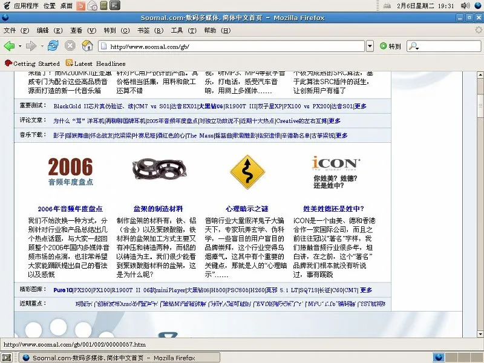Screen dimensions: 484x363
Task: Open the Home page icon
Action: click(87, 46)
